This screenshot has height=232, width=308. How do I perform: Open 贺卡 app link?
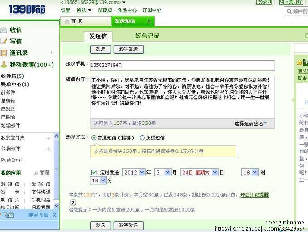tap(10, 192)
